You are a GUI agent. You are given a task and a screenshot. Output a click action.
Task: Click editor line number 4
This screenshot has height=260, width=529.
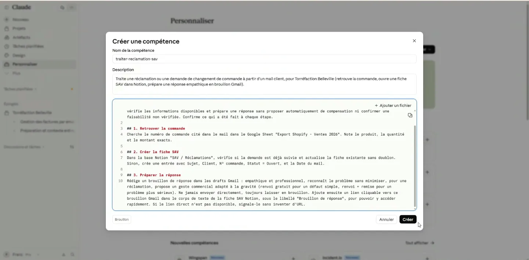pyautogui.click(x=121, y=134)
